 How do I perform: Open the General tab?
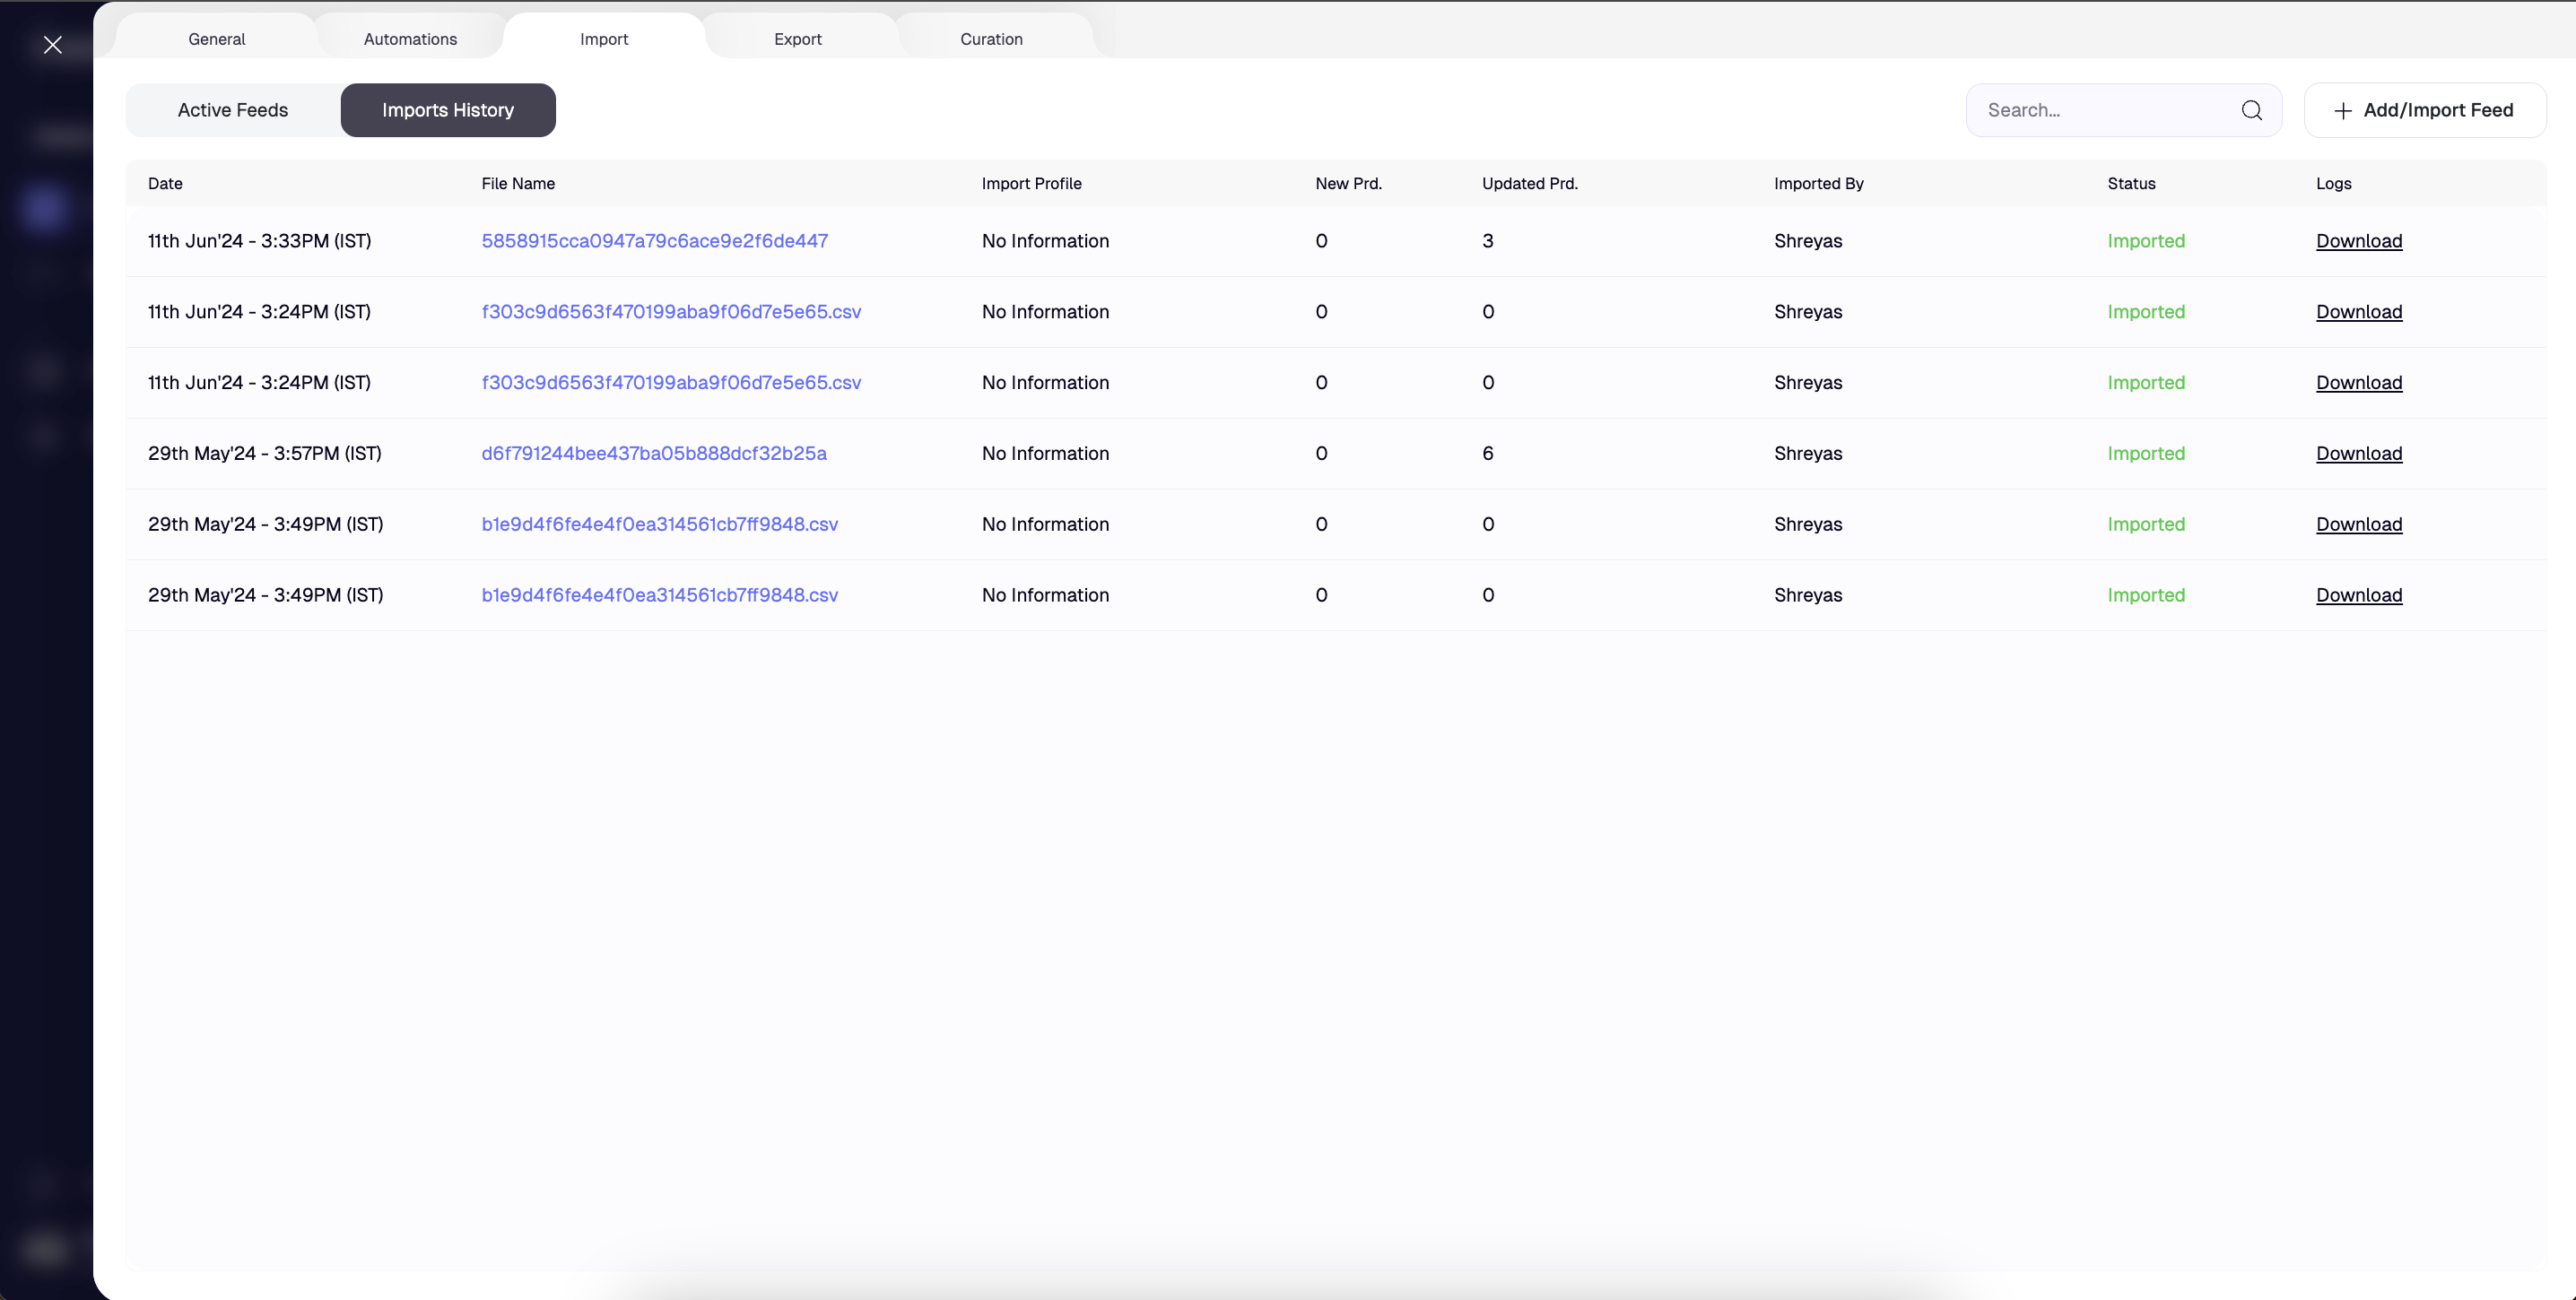pos(216,39)
